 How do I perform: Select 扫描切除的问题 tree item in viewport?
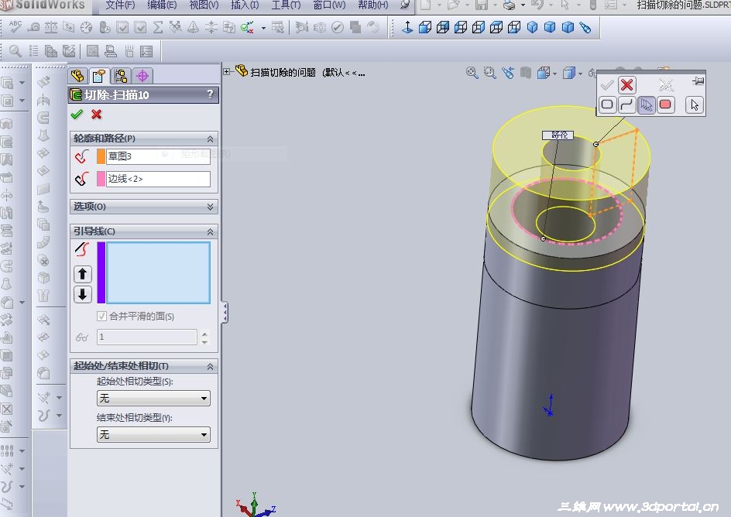point(283,72)
